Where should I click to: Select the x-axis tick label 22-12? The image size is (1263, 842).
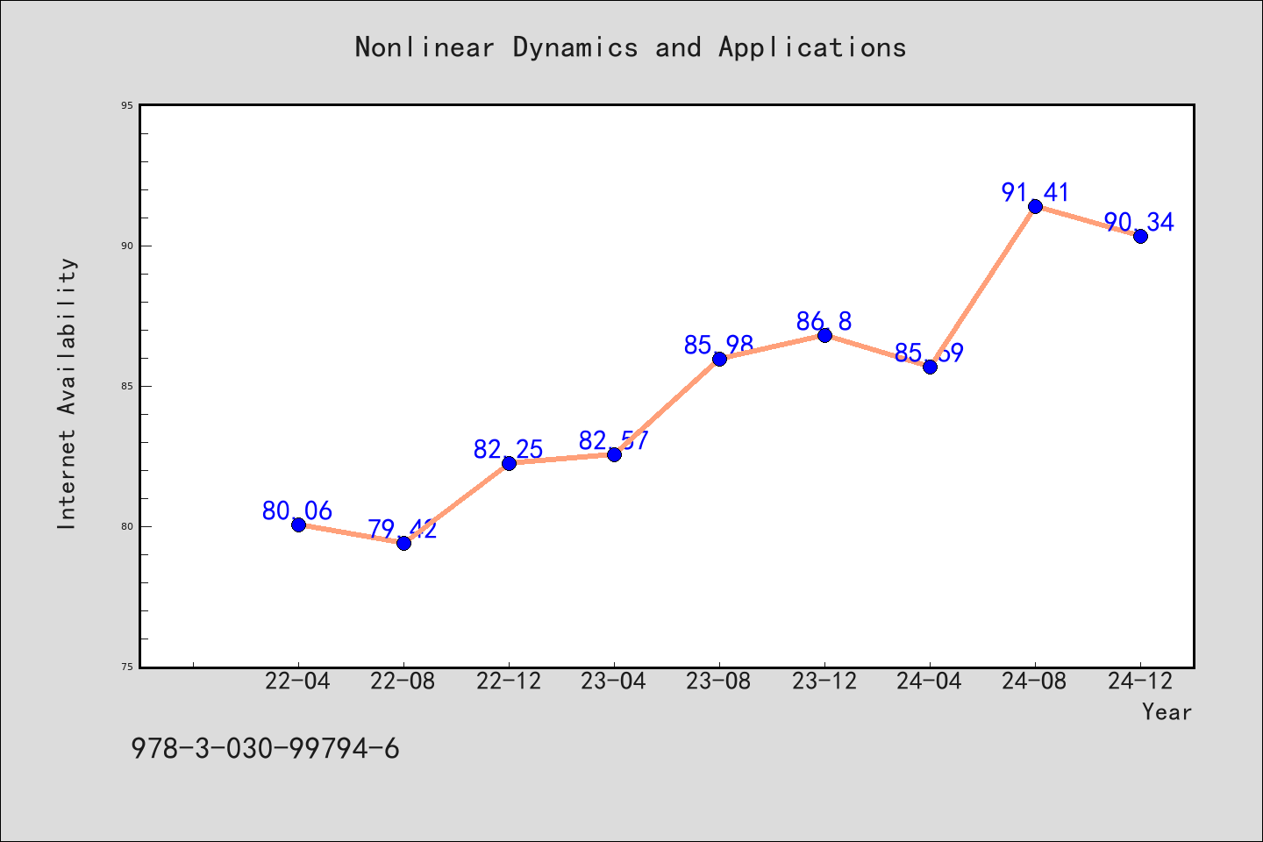pos(509,681)
